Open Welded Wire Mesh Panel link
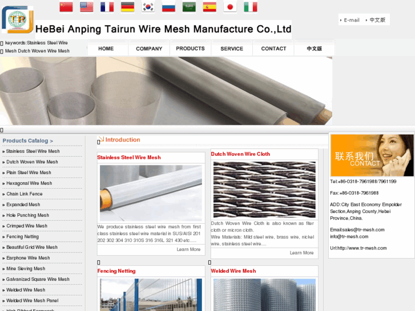The width and height of the screenshot is (415, 311). point(33,301)
